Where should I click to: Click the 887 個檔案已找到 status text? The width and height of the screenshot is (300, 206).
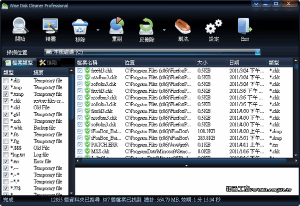(x=122, y=200)
